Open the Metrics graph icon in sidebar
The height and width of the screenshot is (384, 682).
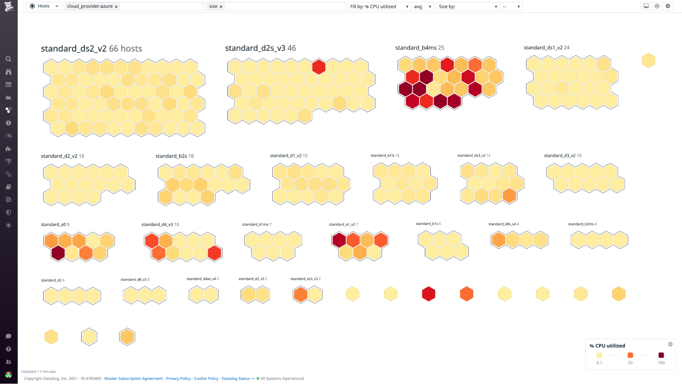click(x=9, y=97)
